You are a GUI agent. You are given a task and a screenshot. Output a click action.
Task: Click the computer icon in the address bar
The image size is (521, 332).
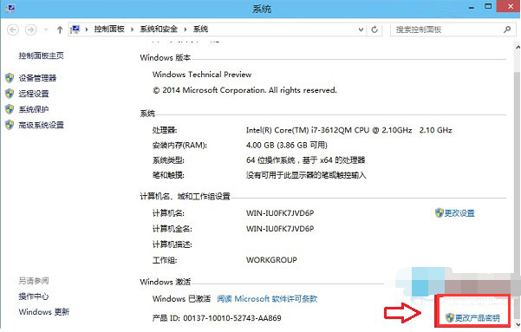pos(75,29)
